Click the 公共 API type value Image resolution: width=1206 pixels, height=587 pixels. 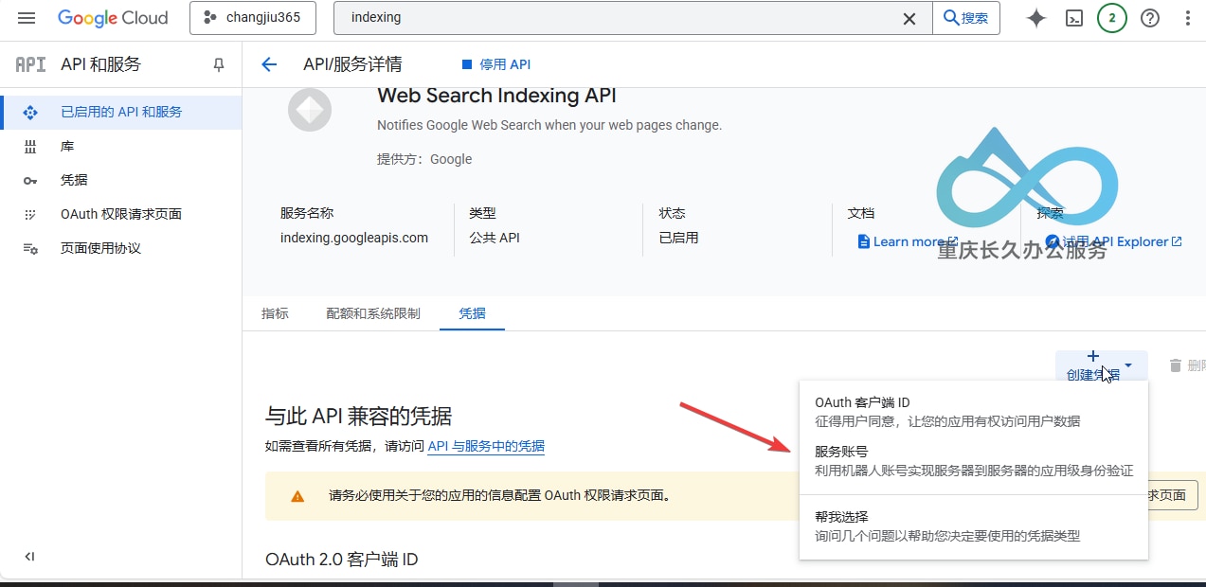tap(495, 238)
